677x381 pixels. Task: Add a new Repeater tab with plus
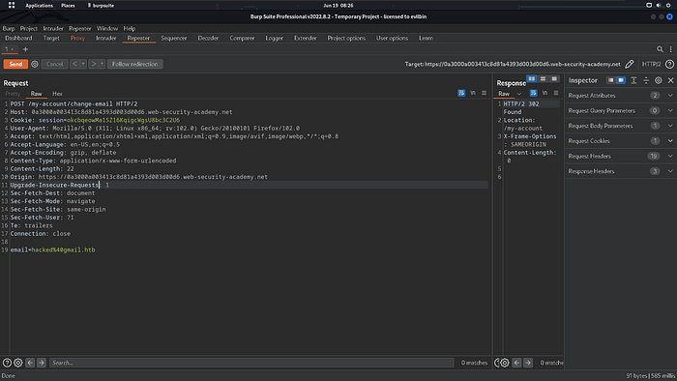(x=25, y=49)
